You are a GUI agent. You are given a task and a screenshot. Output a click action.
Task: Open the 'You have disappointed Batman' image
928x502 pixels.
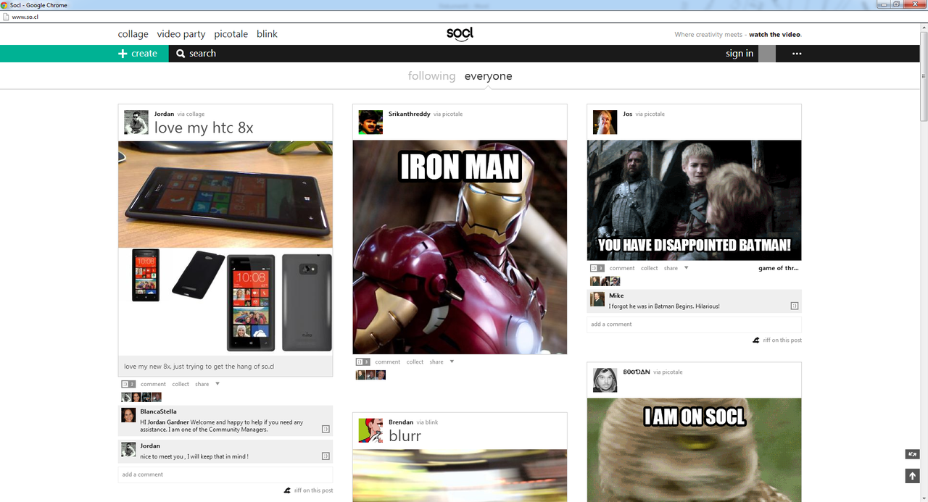(x=695, y=200)
